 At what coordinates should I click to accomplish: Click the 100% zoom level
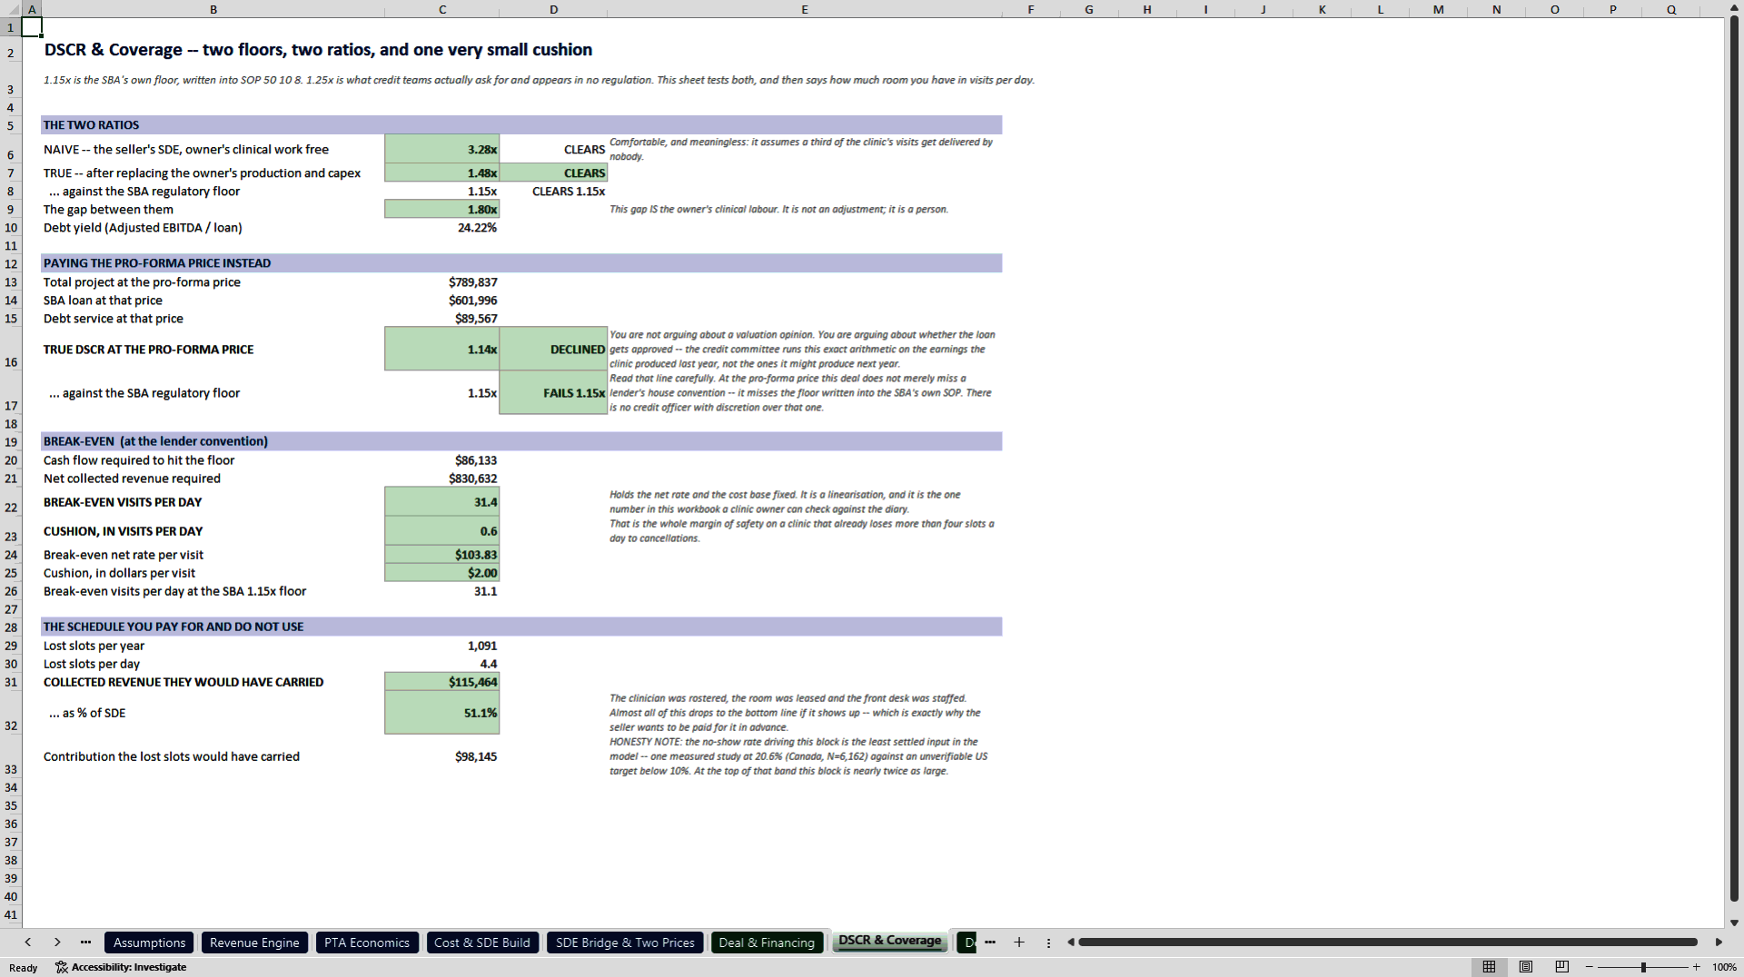(x=1724, y=967)
